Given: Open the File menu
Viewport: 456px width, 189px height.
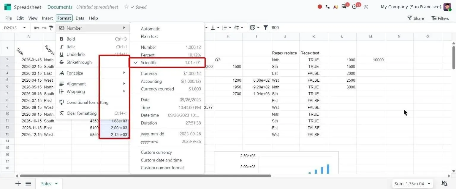Looking at the screenshot, I should (9, 18).
